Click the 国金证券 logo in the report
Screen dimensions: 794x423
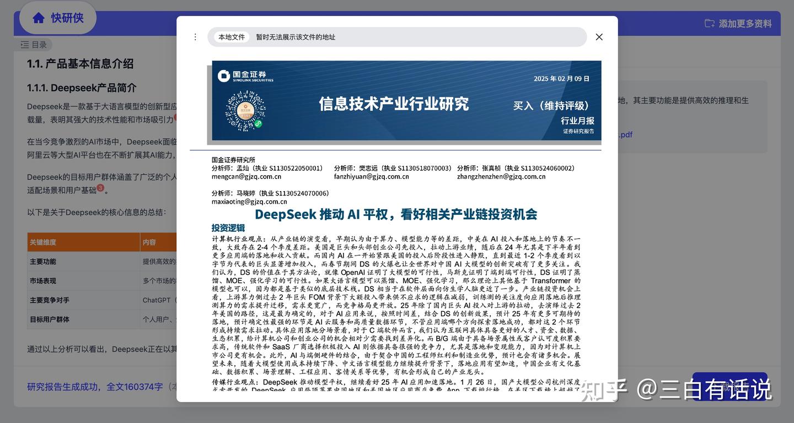[245, 75]
